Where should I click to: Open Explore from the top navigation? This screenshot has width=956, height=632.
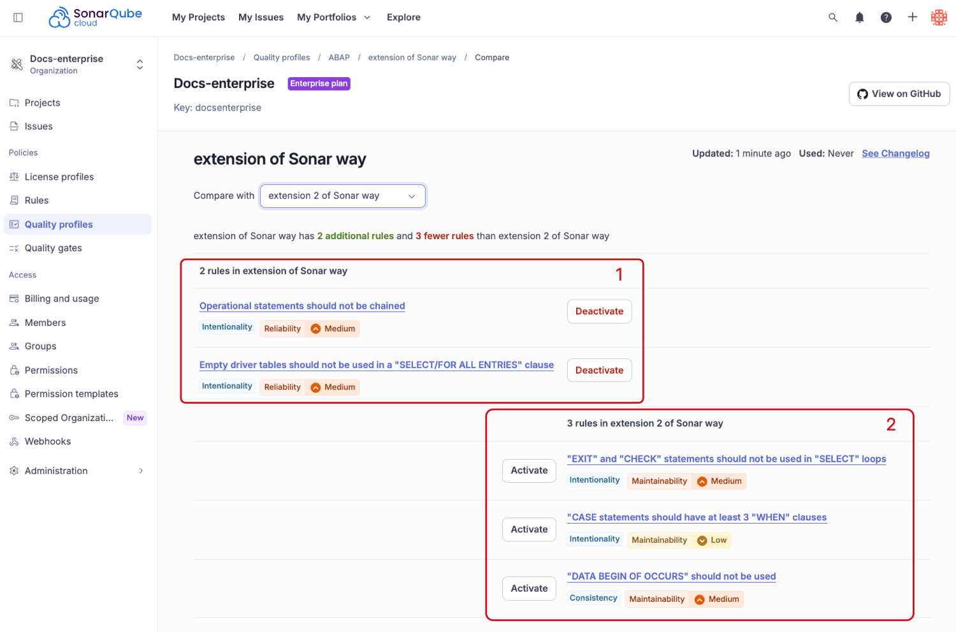[403, 17]
